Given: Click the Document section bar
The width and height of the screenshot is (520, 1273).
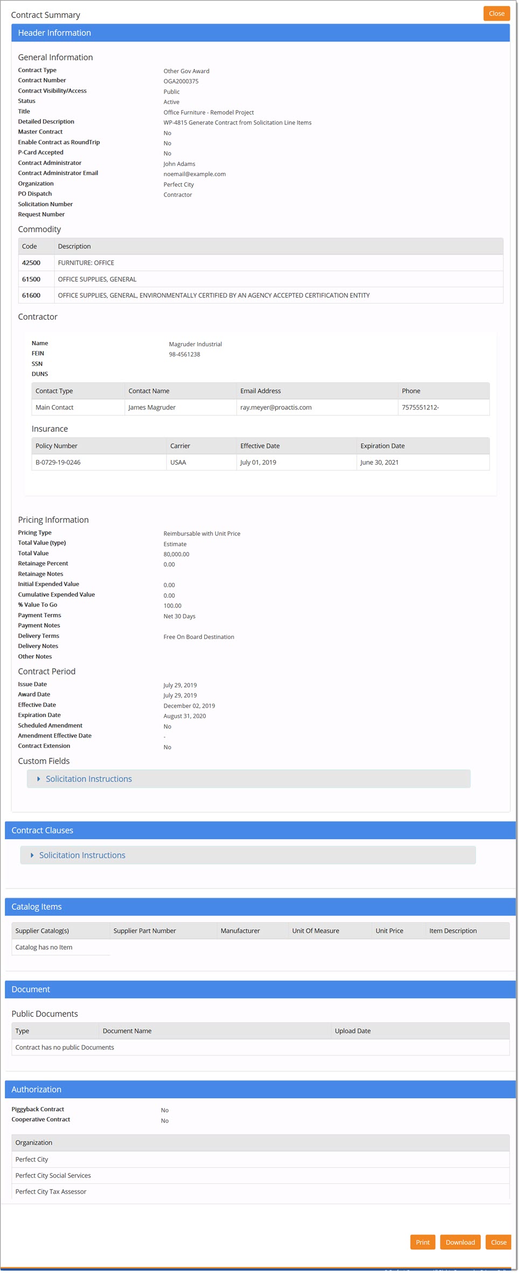Looking at the screenshot, I should [x=260, y=989].
